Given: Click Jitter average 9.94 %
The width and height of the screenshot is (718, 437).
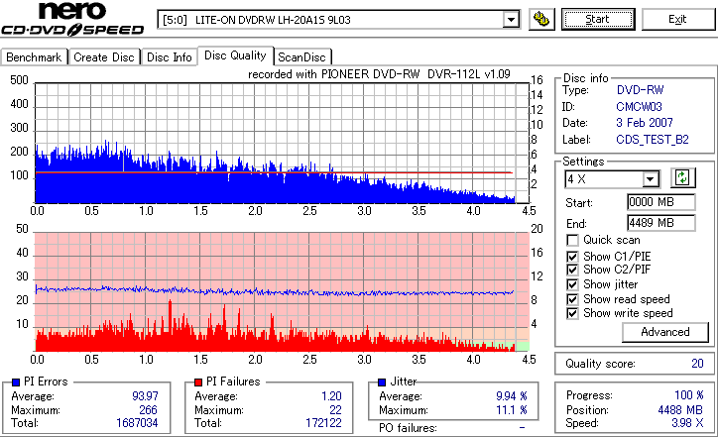Looking at the screenshot, I should pos(512,395).
